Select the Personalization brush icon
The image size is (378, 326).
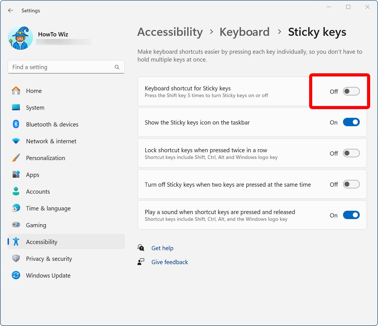pos(16,158)
